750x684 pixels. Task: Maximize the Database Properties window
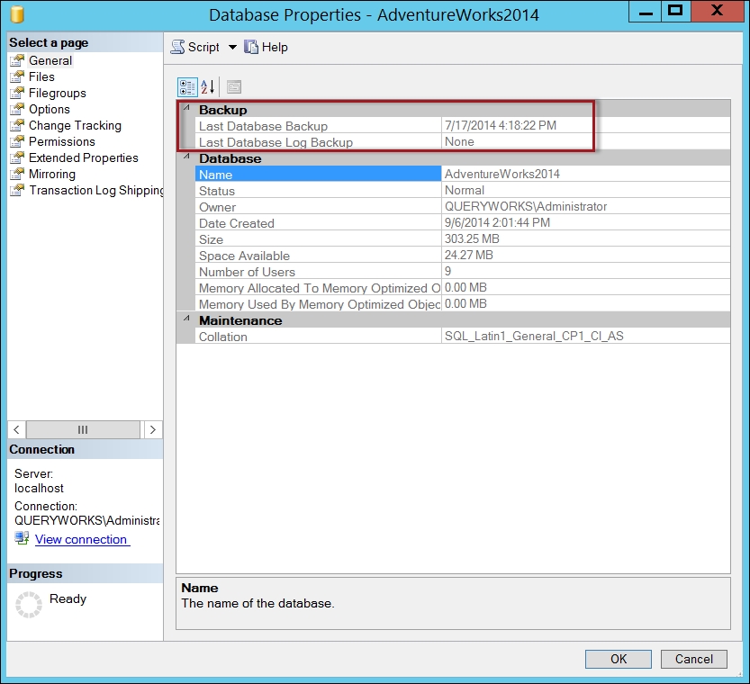675,12
